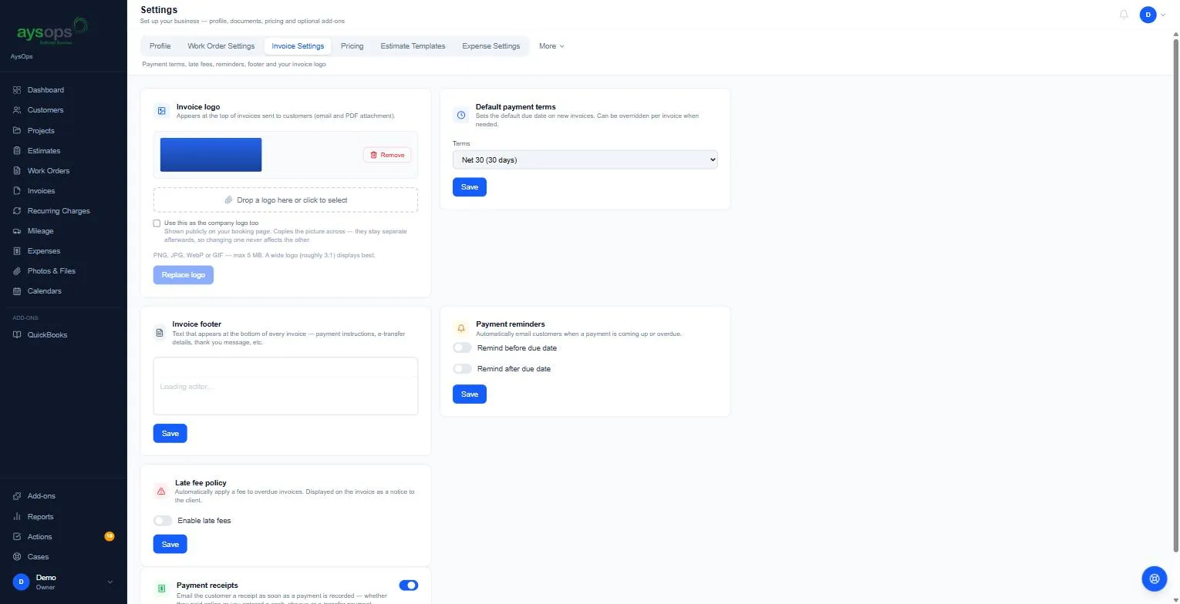Remove the current invoice logo

[x=387, y=155]
